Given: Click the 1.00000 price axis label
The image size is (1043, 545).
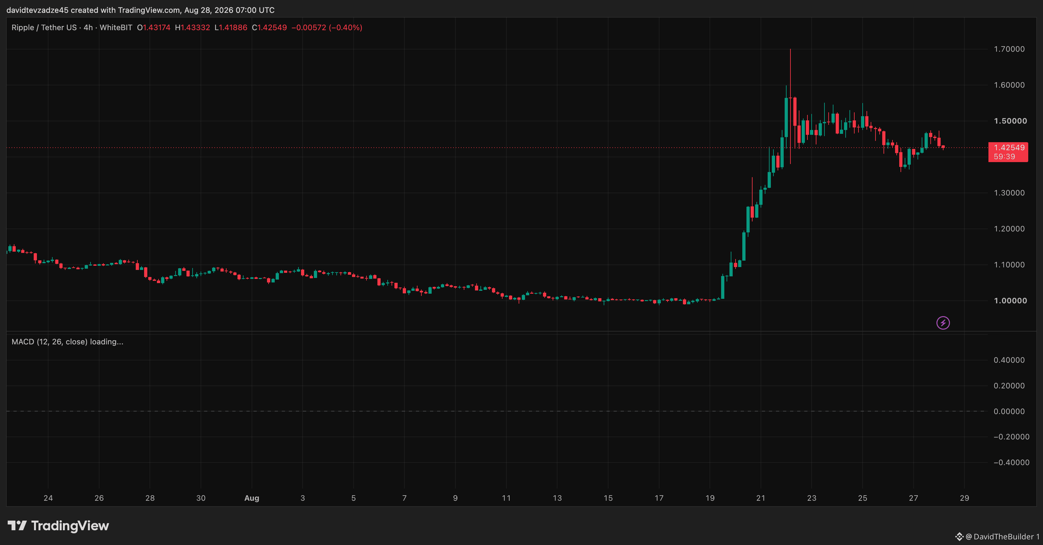Looking at the screenshot, I should pos(1010,300).
